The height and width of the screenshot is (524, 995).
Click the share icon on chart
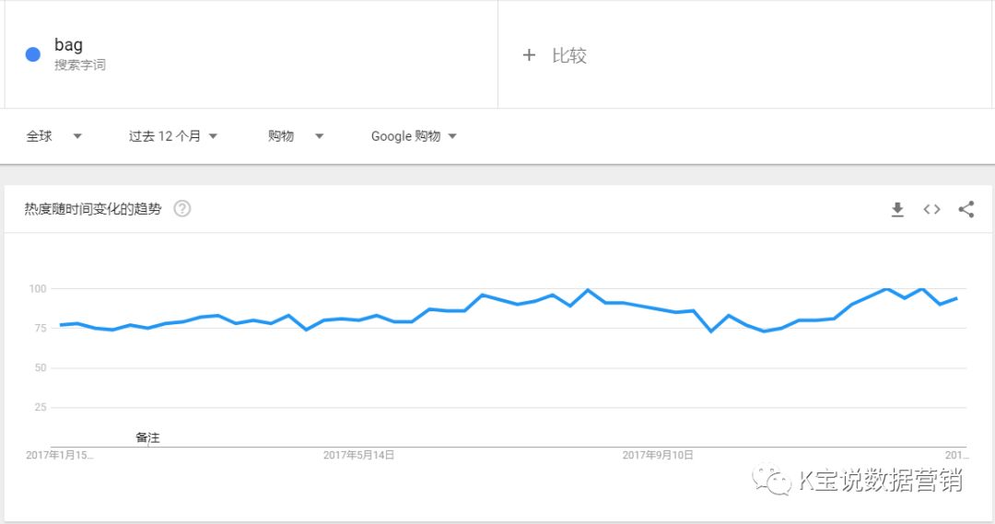(966, 210)
